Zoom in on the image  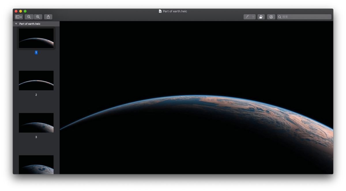[38, 17]
